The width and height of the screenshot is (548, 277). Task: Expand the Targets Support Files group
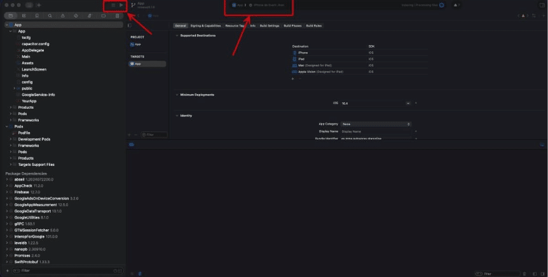coord(11,165)
